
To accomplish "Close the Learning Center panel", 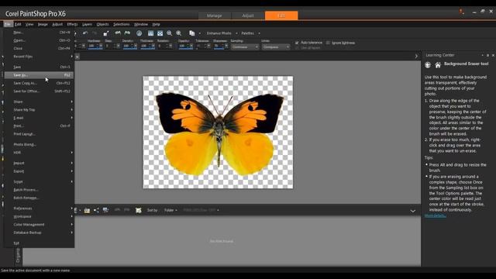I will 493,55.
